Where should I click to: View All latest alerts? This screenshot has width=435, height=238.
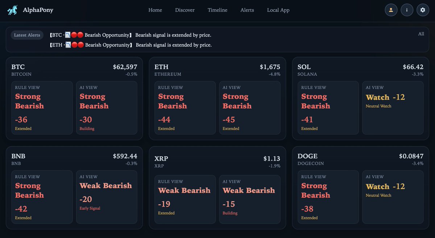point(421,34)
